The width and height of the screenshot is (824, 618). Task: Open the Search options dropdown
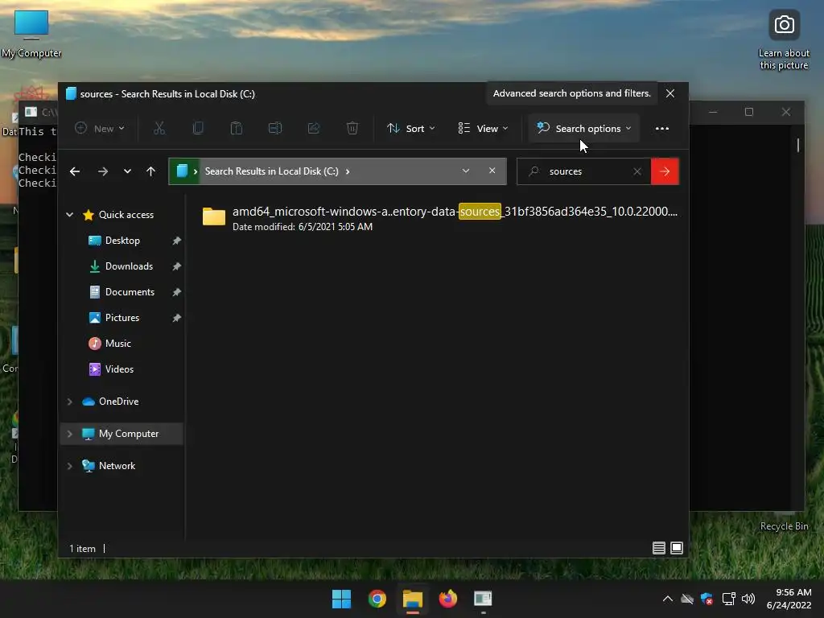(584, 128)
